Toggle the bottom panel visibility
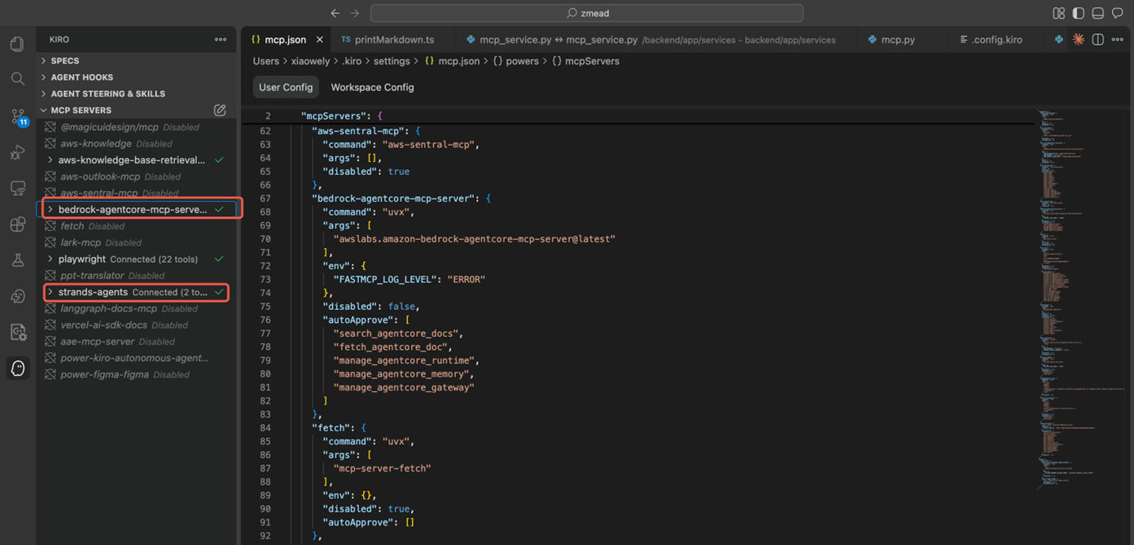Screen dimensions: 1134x545 click(x=1097, y=13)
